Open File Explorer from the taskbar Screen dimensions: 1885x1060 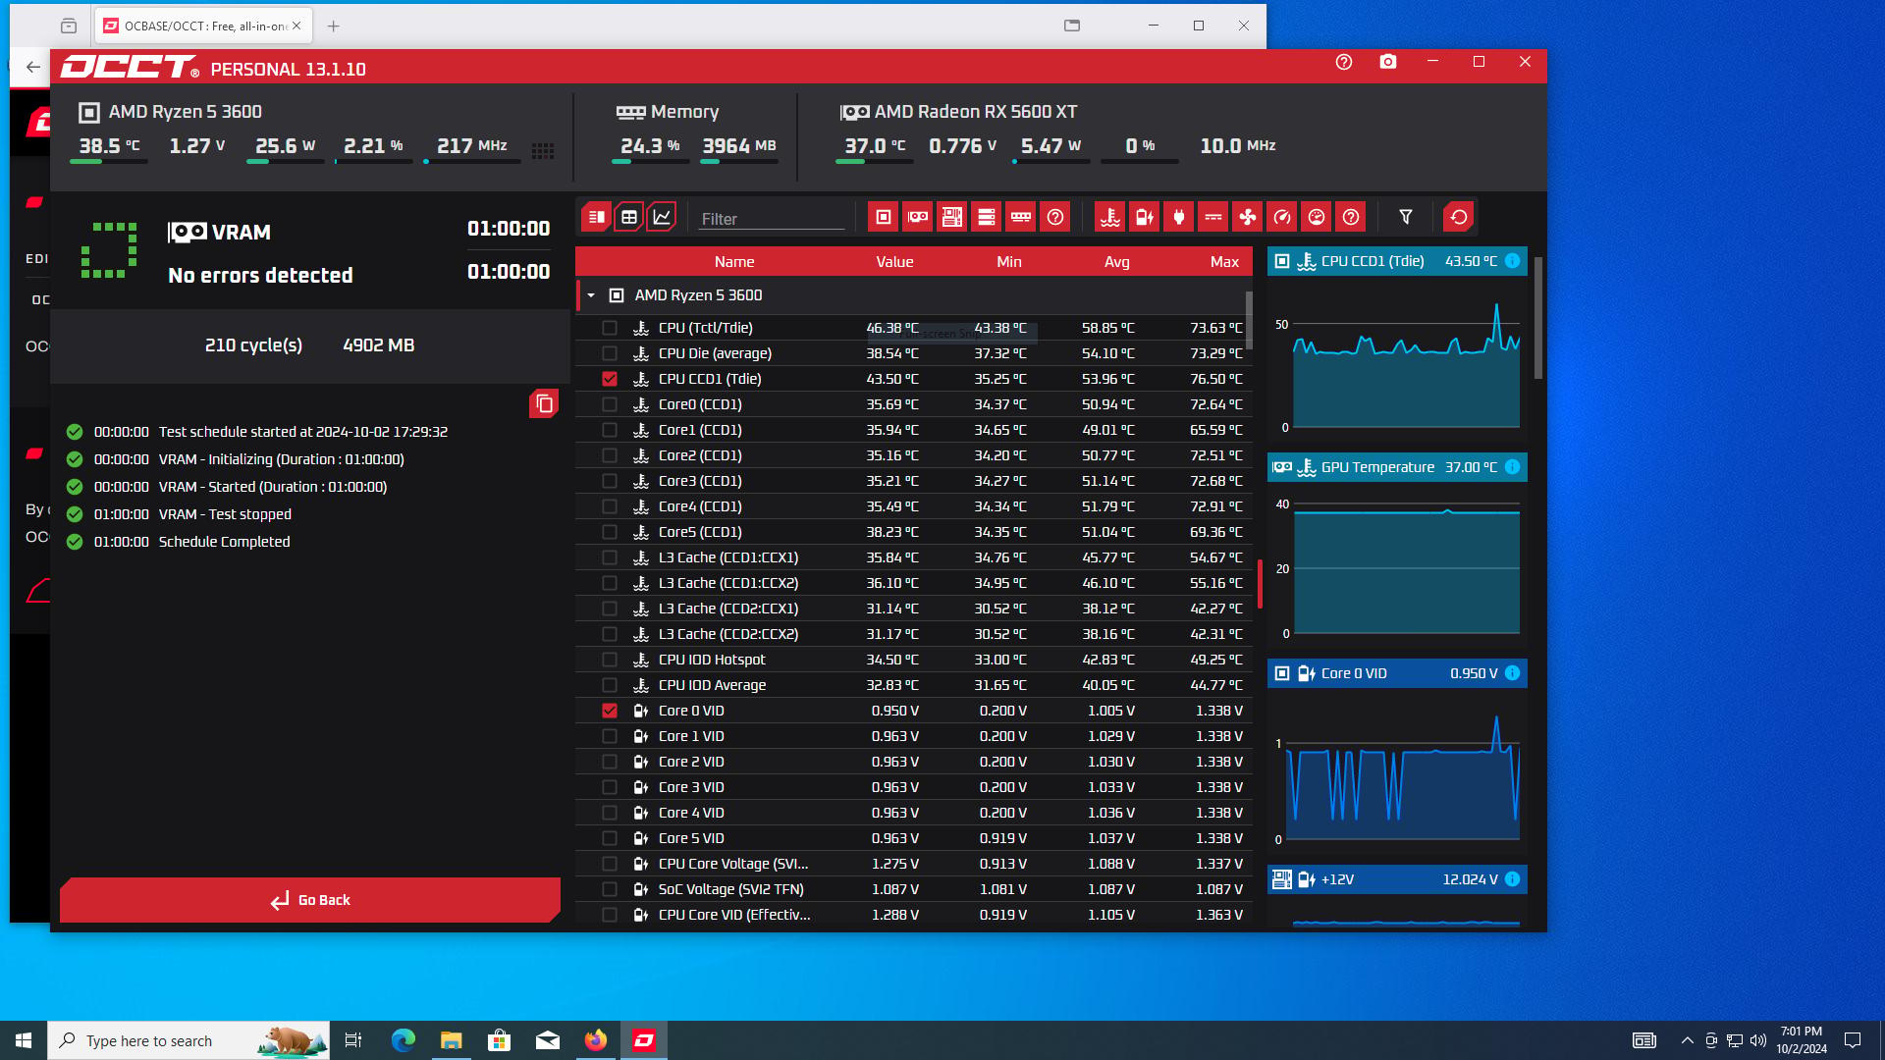pos(451,1040)
